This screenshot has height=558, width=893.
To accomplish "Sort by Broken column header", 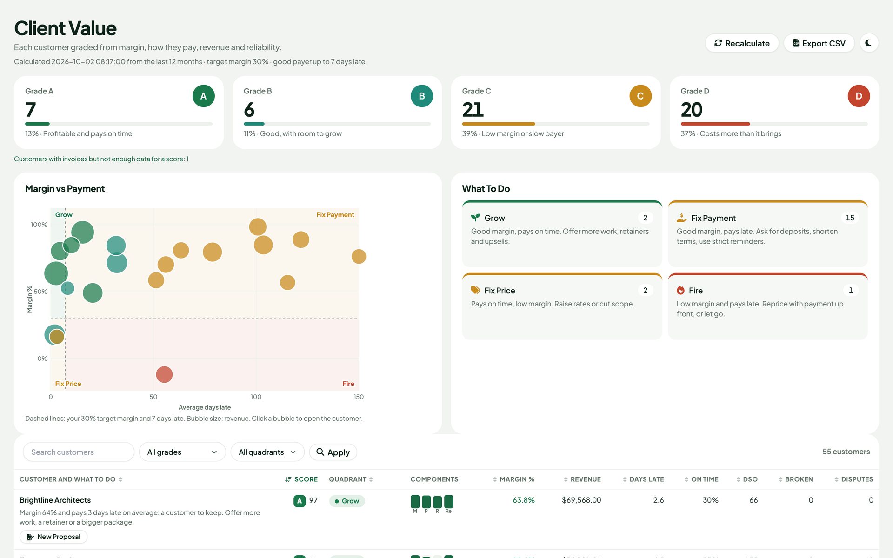I will click(796, 479).
